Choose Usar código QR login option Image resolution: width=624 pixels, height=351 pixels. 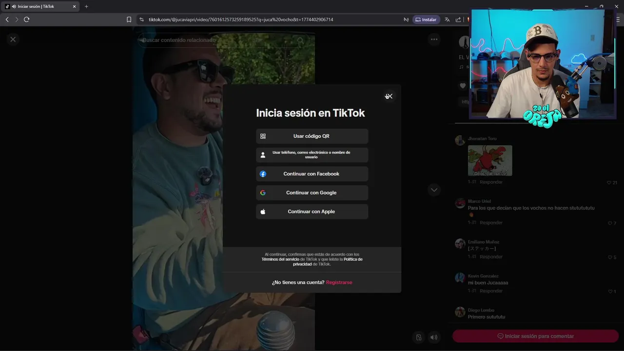coord(312,136)
